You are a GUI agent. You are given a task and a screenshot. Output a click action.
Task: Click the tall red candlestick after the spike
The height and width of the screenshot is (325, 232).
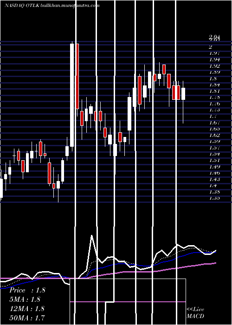77,76
